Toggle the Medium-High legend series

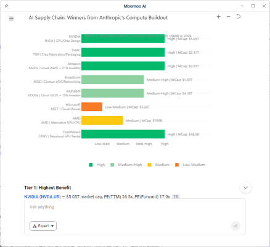pyautogui.click(x=126, y=165)
